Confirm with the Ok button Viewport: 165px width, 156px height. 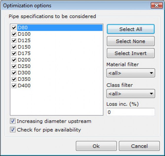[96, 146]
